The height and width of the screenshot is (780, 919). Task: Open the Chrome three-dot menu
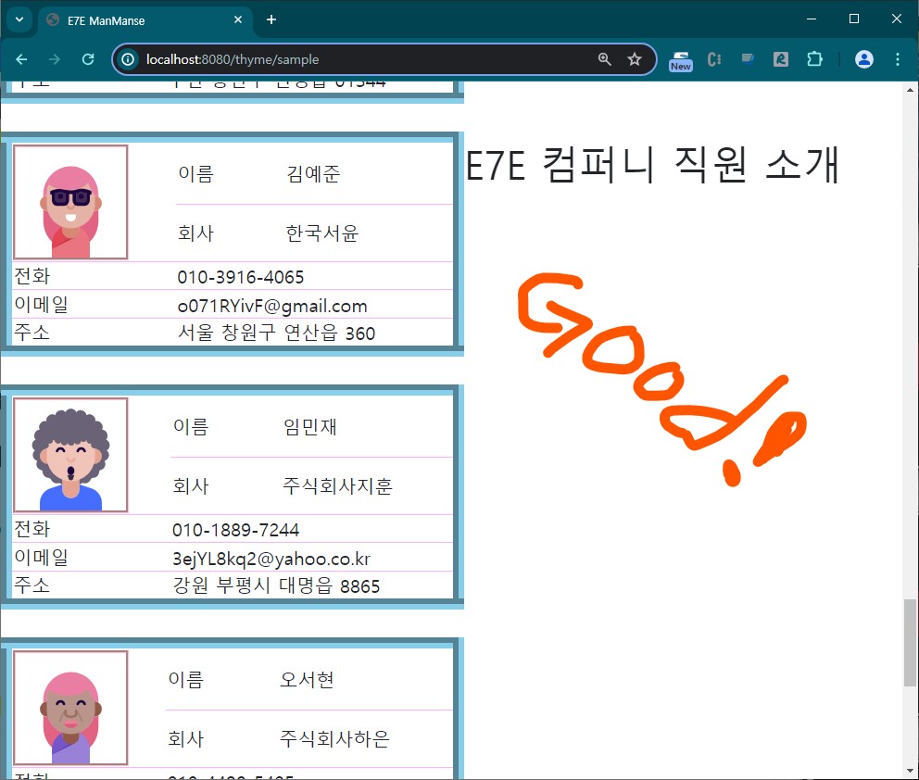pos(898,59)
